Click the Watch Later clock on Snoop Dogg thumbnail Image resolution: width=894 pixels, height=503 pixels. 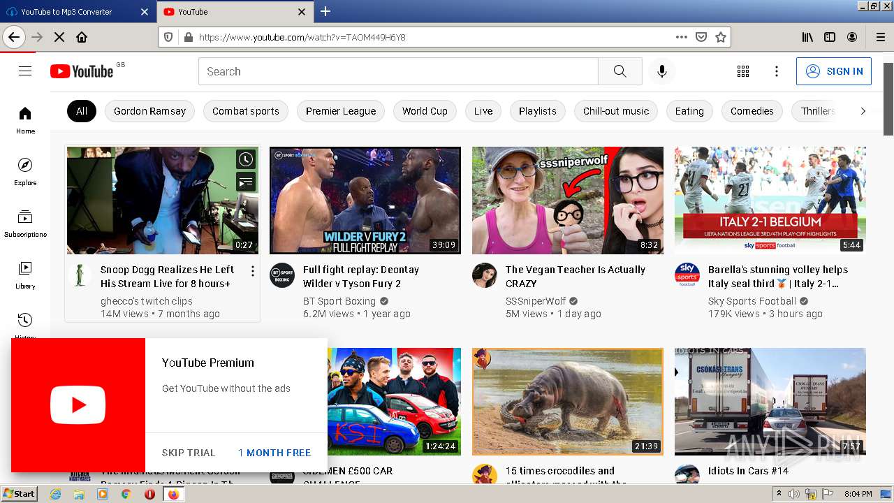[245, 160]
